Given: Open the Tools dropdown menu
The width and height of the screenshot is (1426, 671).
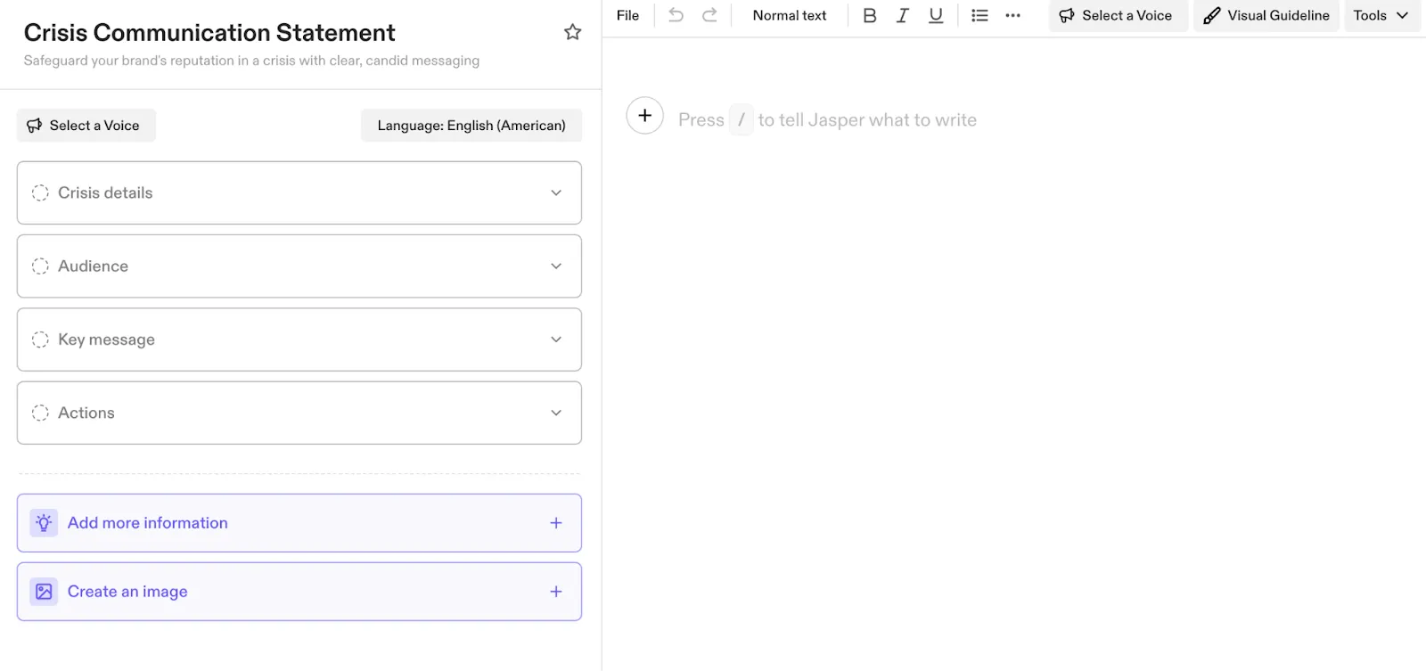Looking at the screenshot, I should (1381, 15).
